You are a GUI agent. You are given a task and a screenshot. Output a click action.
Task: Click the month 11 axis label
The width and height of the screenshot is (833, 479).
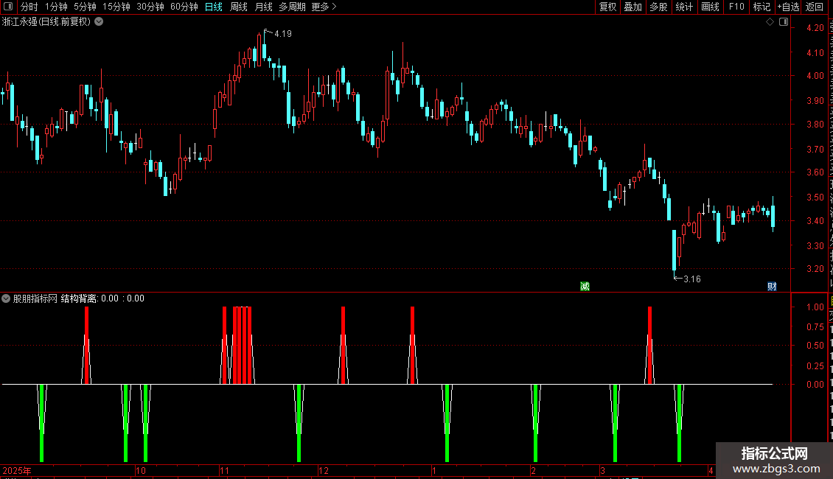pos(224,470)
